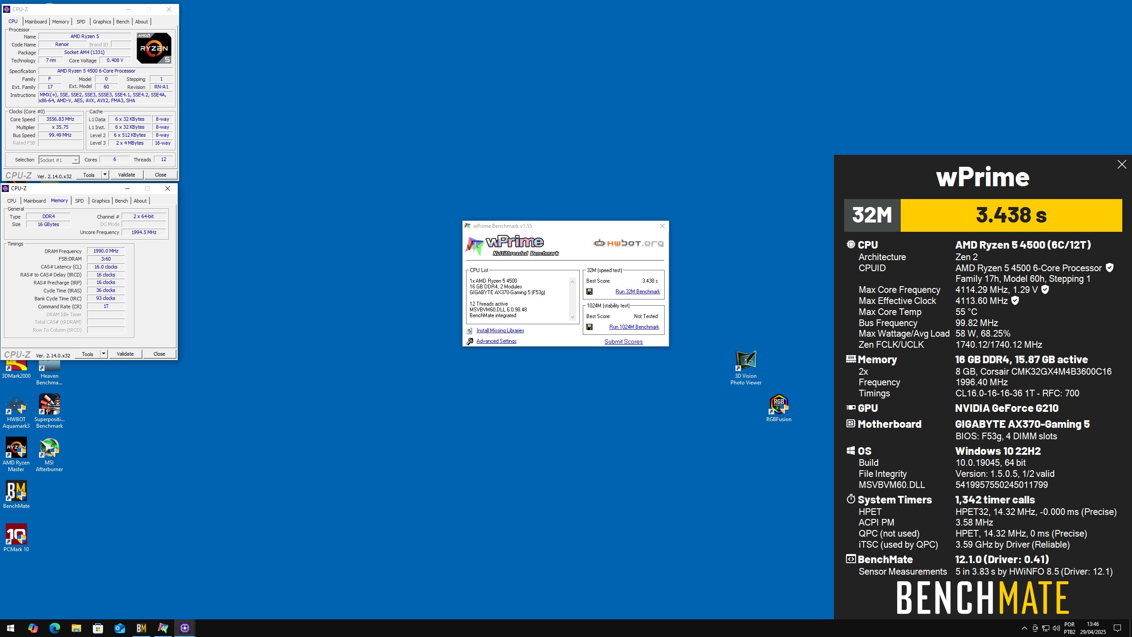Screen dimensions: 1132x637
Task: Open Microsoft Store from taskbar
Action: [x=98, y=628]
